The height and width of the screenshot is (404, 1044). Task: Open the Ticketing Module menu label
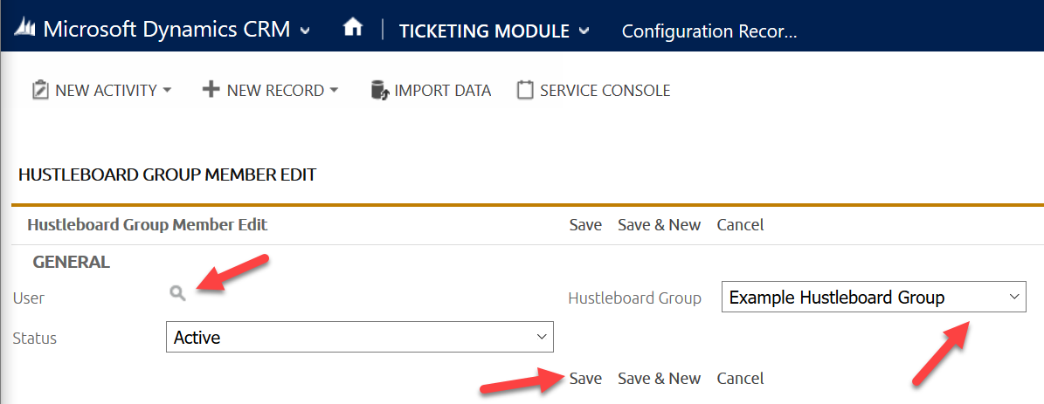tap(484, 31)
